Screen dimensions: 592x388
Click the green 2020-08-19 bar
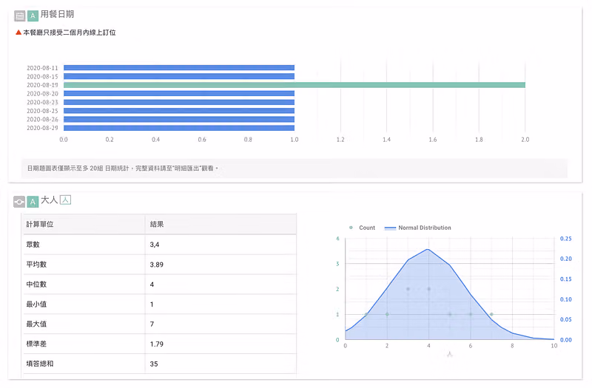click(295, 85)
